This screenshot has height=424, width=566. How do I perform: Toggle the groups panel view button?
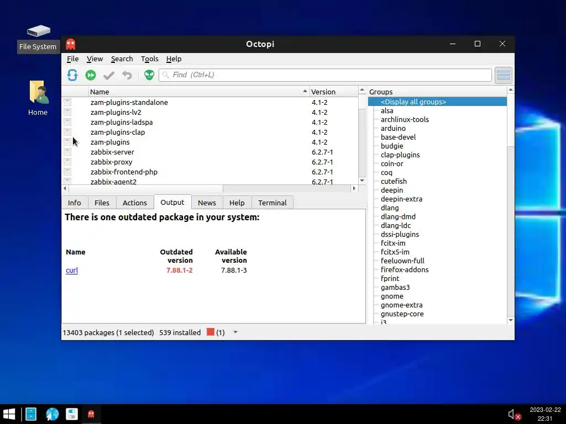click(x=503, y=75)
